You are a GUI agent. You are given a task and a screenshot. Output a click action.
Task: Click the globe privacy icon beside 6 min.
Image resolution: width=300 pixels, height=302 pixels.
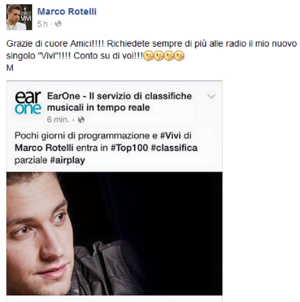81,120
